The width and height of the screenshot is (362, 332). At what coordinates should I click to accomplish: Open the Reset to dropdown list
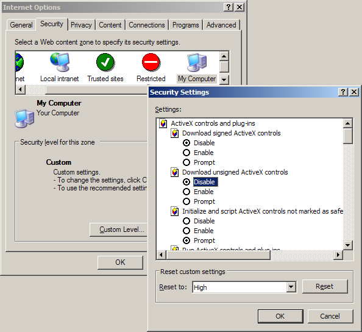[x=291, y=287]
